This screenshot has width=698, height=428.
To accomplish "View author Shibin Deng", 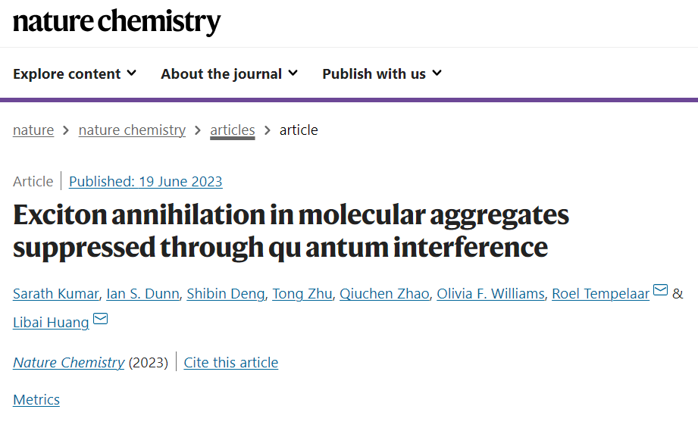I will pyautogui.click(x=226, y=294).
